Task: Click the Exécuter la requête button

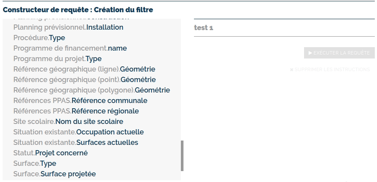Action: coord(339,53)
